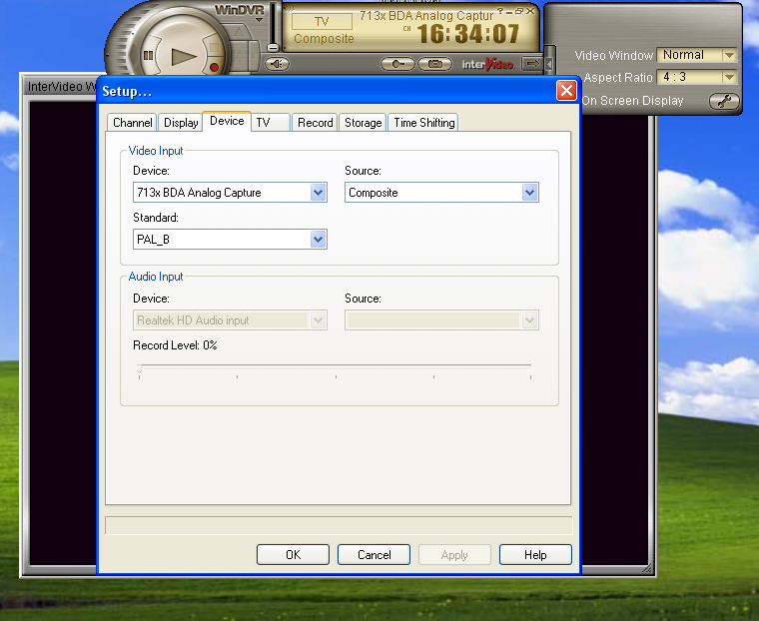Open Help from the Setup dialog
This screenshot has height=621, width=759.
click(x=535, y=554)
